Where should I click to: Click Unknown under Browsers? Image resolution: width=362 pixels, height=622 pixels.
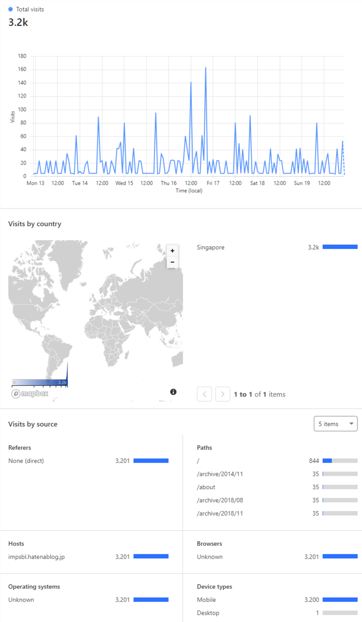210,557
